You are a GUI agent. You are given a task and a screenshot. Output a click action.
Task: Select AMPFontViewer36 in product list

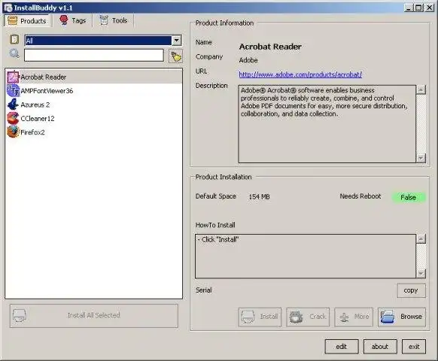tap(94, 91)
